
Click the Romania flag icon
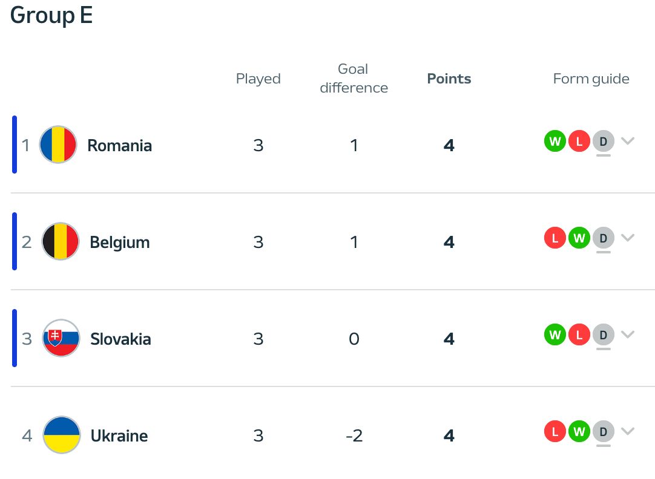coord(58,145)
